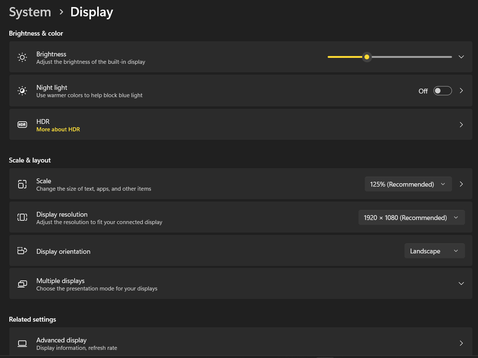Click the HDR badge icon
Viewport: 478px width, 358px height.
pyautogui.click(x=22, y=124)
